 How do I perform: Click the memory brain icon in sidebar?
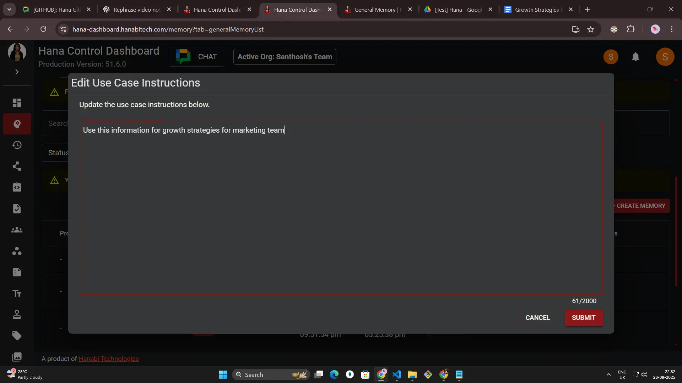coord(17,124)
